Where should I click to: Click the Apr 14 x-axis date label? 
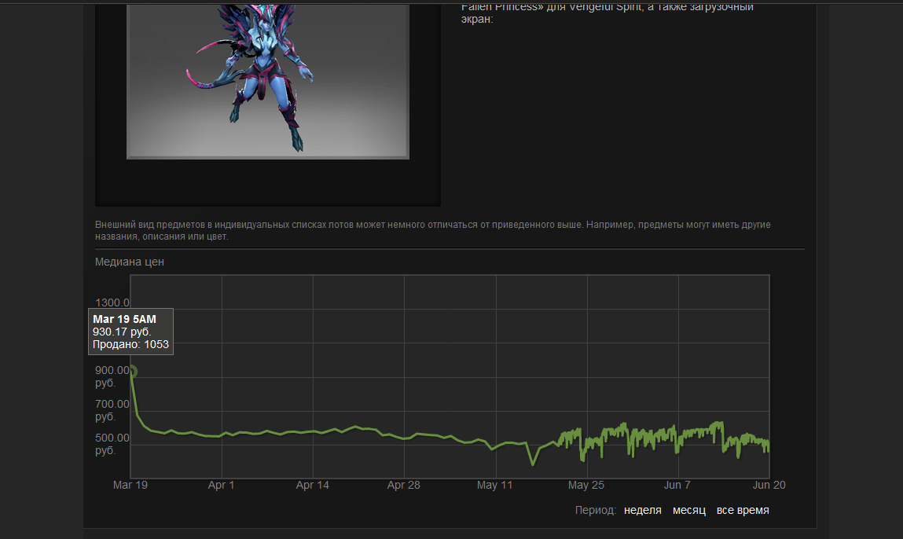[x=313, y=485]
